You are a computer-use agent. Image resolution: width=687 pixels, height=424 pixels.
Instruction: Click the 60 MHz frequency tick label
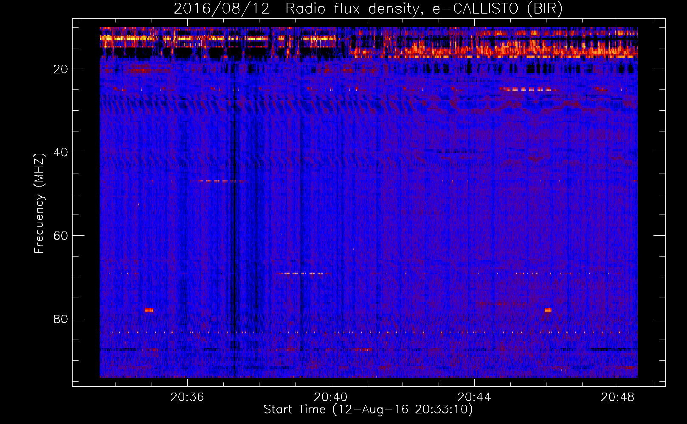[x=61, y=236]
